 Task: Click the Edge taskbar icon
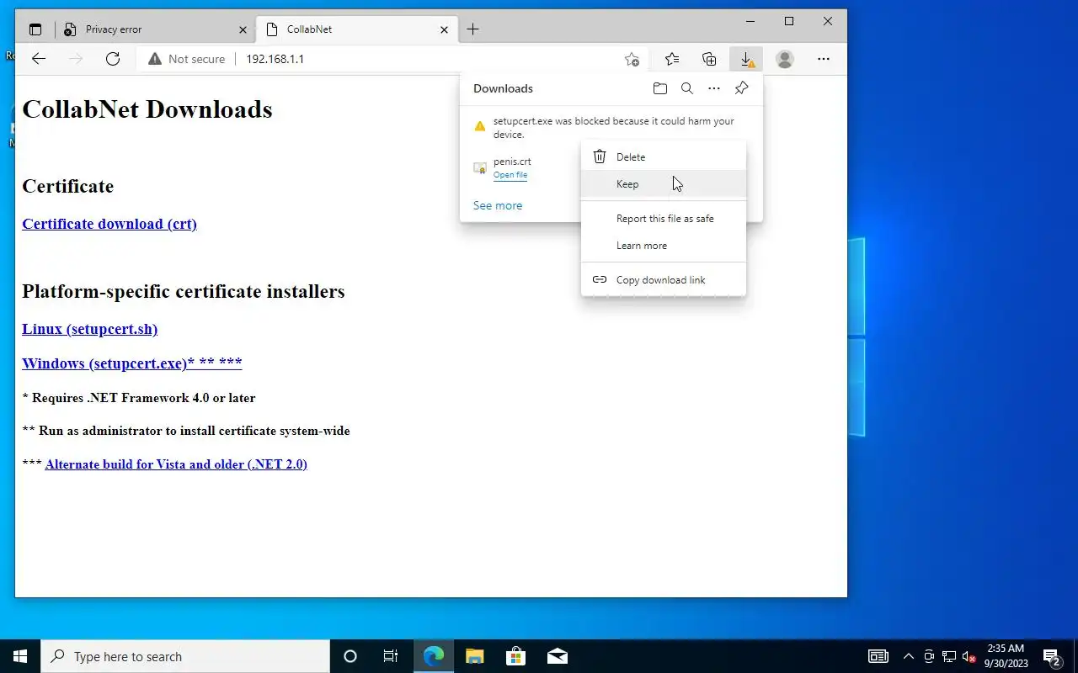434,656
